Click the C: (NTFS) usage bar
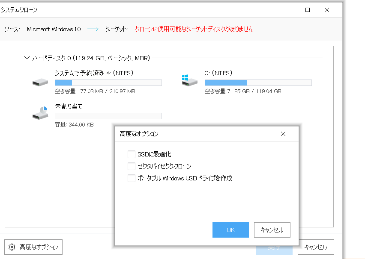The width and height of the screenshot is (365, 259). [258, 82]
